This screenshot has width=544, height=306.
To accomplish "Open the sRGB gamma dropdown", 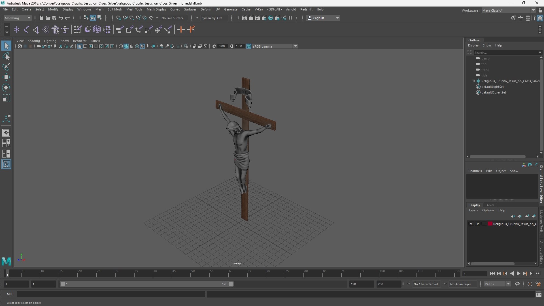I will pos(275,46).
